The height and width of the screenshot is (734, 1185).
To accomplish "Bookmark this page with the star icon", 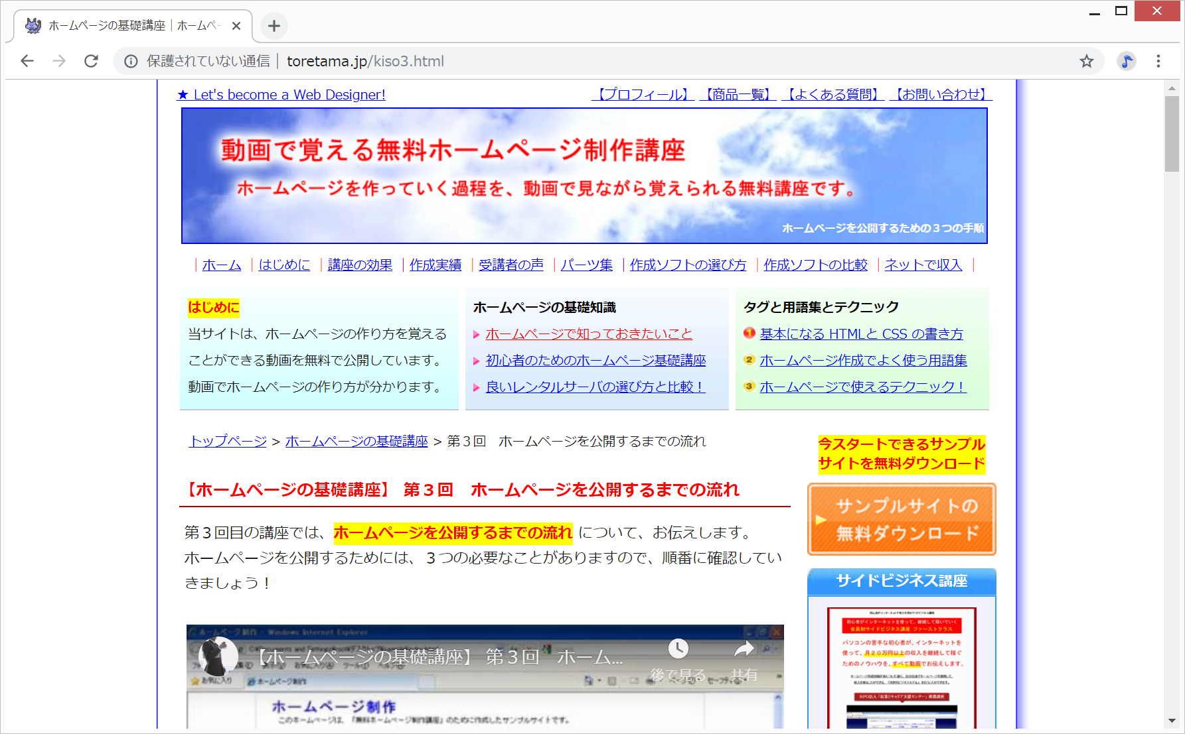I will [1086, 61].
